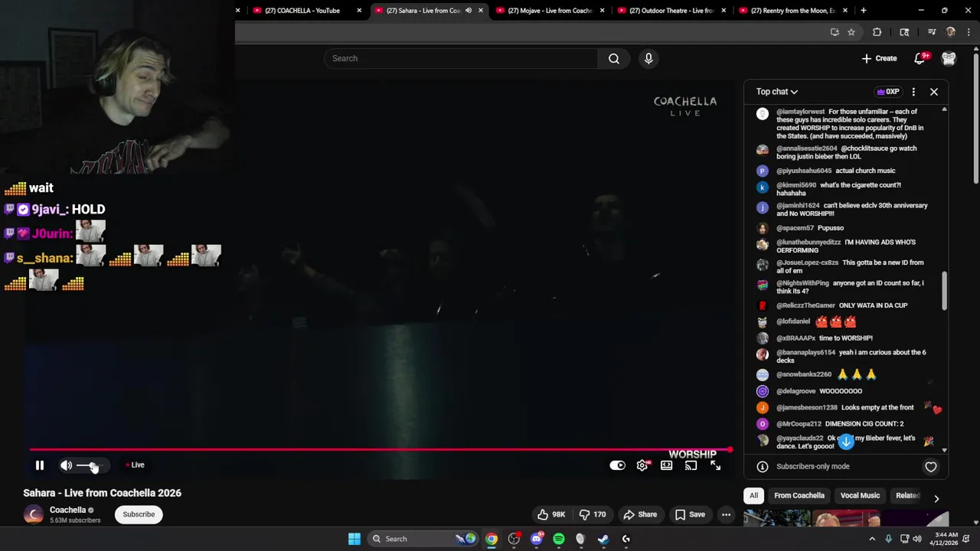
Task: Open the video settings gear
Action: tap(642, 465)
